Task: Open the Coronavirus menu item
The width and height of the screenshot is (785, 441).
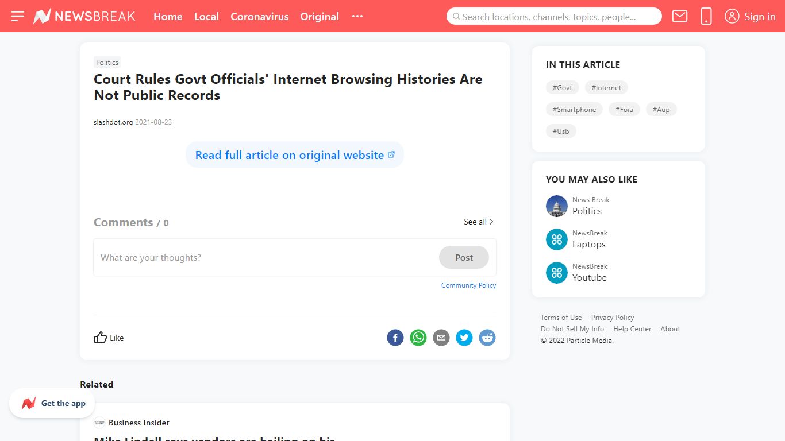Action: (260, 17)
